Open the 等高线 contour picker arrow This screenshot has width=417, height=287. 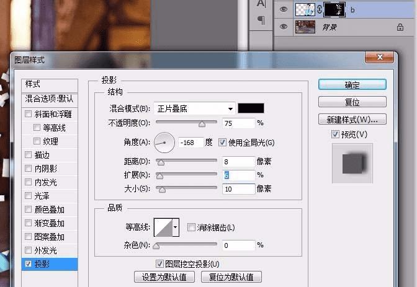coord(176,227)
